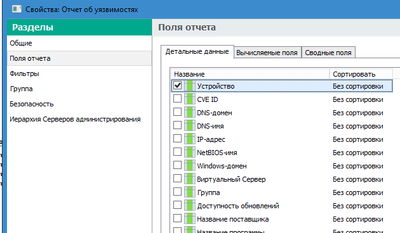Select the Общие section

pos(79,43)
